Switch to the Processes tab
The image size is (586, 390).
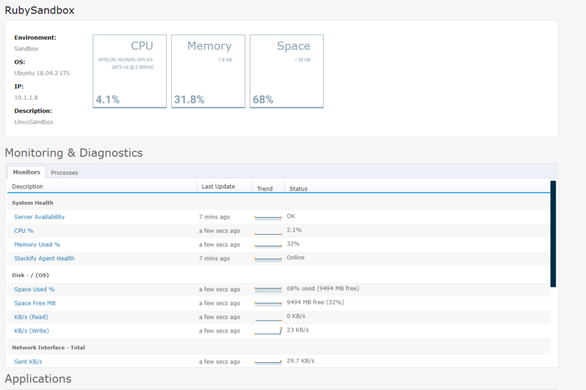64,172
